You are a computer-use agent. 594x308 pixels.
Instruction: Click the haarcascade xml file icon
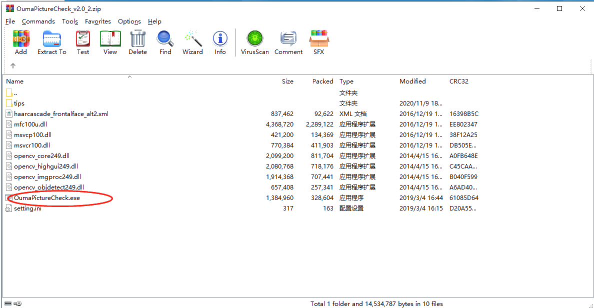point(9,113)
